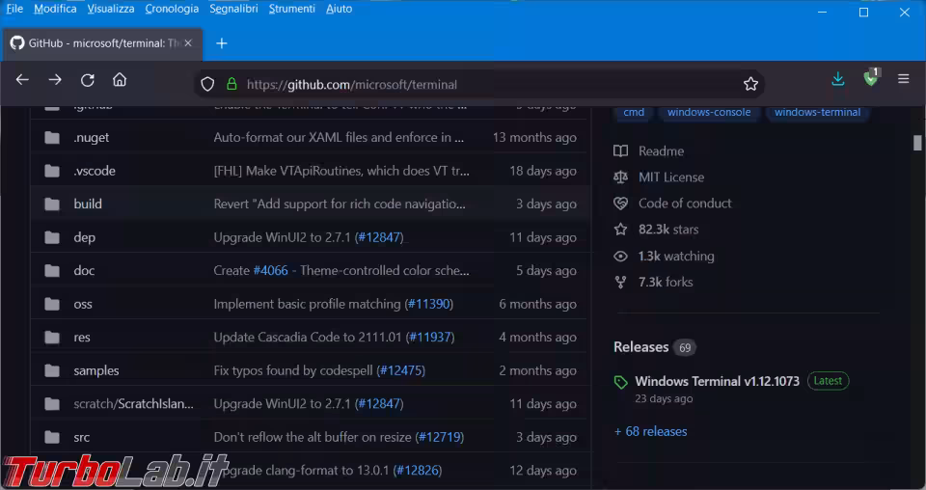Click the cmd topic tag
This screenshot has height=490, width=926.
[x=634, y=112]
